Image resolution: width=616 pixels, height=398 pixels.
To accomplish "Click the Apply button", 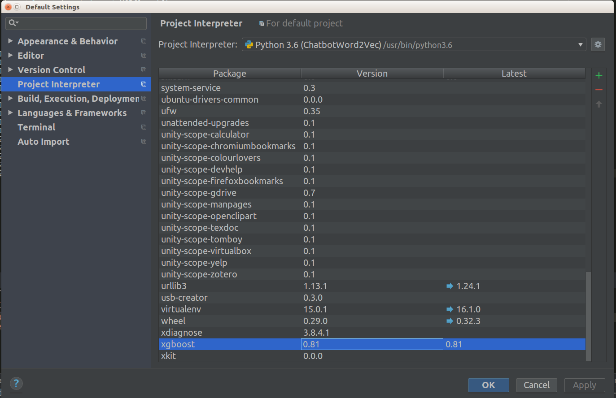I will 585,385.
